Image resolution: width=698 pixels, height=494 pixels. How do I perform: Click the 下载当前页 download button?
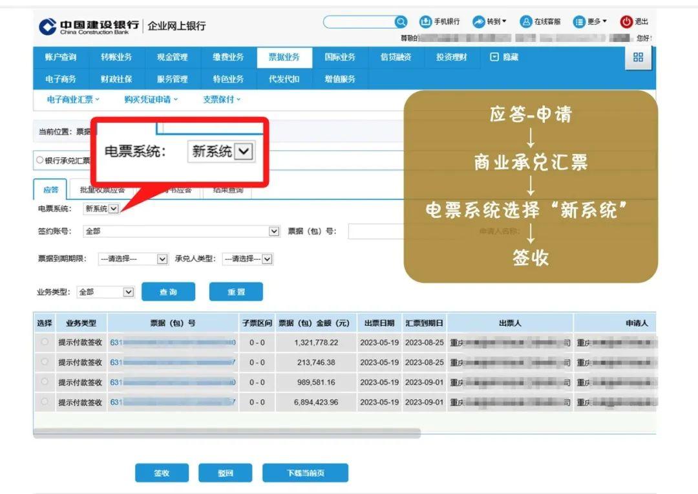305,473
